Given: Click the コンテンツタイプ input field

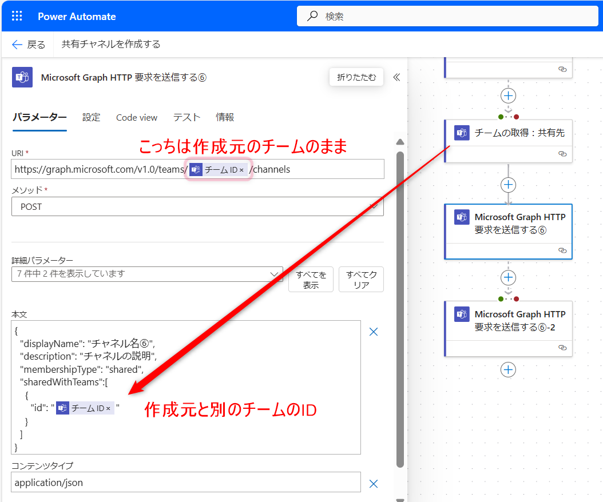Looking at the screenshot, I should (x=186, y=483).
